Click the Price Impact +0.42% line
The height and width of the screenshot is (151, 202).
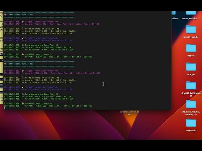[x=38, y=89]
